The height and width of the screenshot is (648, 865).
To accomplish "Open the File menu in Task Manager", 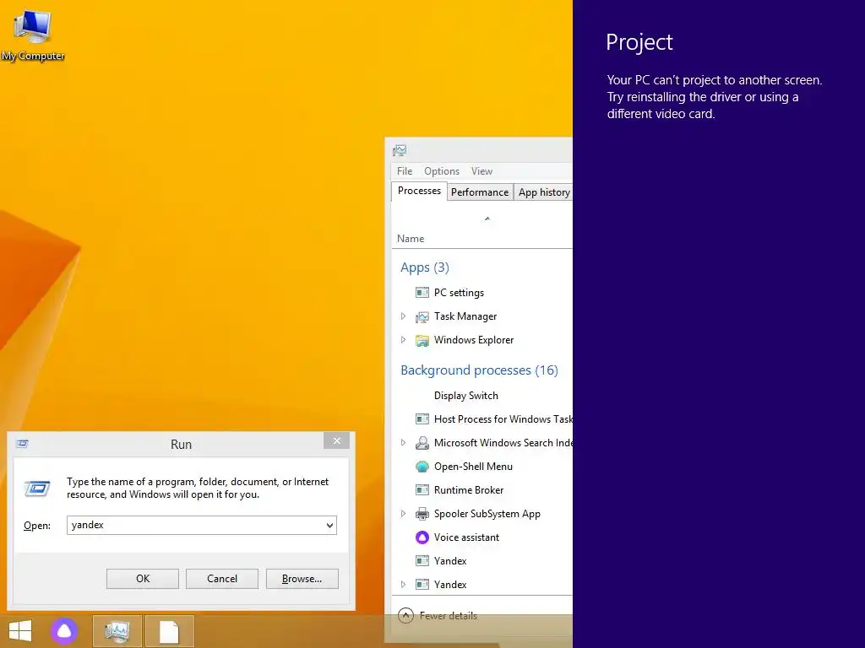I will point(405,171).
